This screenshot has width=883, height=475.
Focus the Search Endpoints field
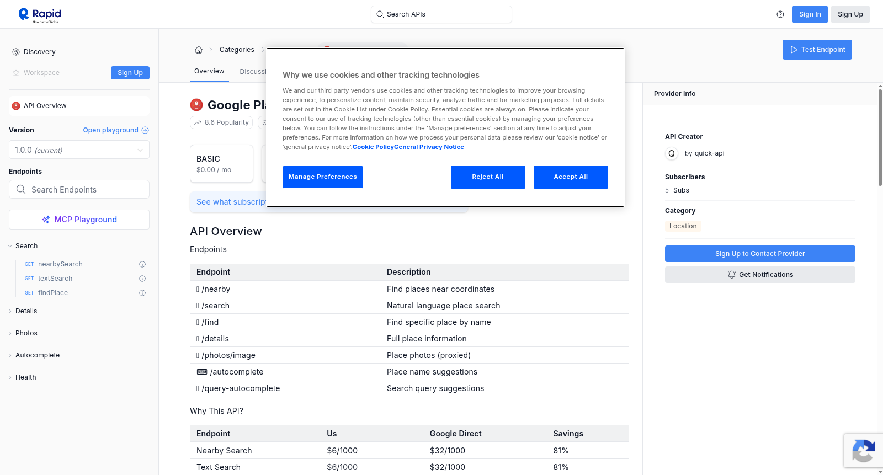pos(79,189)
